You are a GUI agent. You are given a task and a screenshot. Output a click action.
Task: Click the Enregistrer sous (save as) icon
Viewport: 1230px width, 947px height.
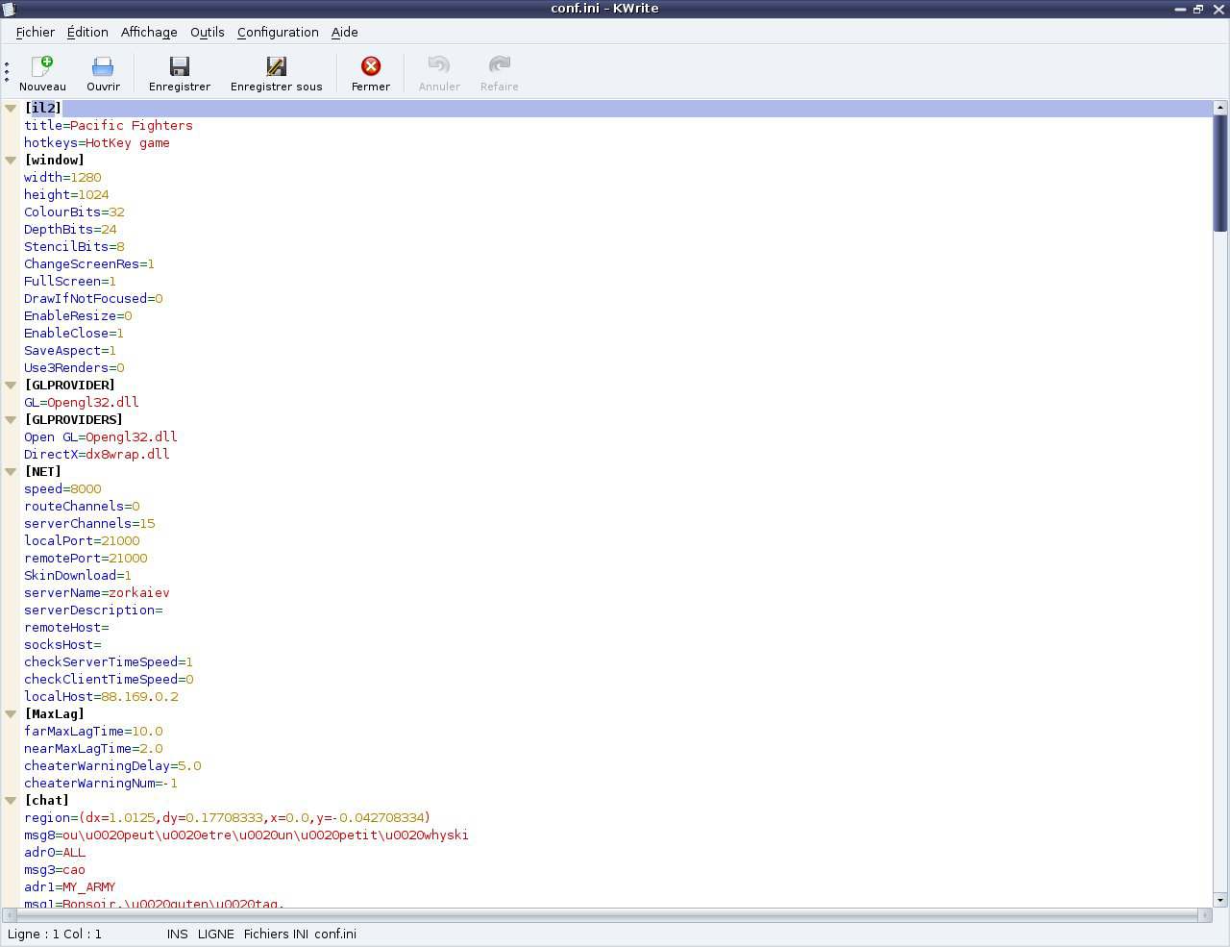click(x=276, y=65)
